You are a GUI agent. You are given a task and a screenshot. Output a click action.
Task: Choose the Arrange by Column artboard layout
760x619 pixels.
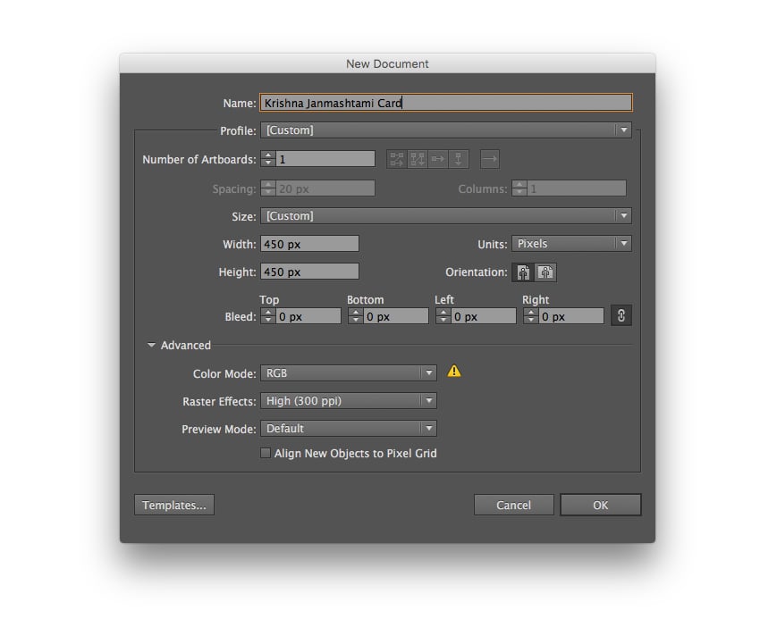pyautogui.click(x=459, y=159)
